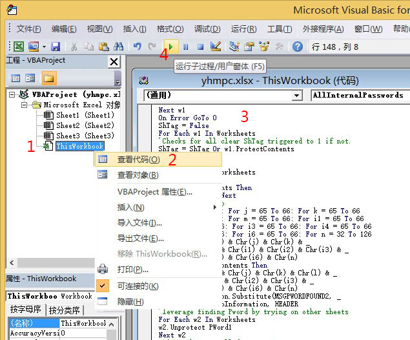The height and width of the screenshot is (340, 410).
Task: Open the 运行(R) menu
Action: point(243,29)
